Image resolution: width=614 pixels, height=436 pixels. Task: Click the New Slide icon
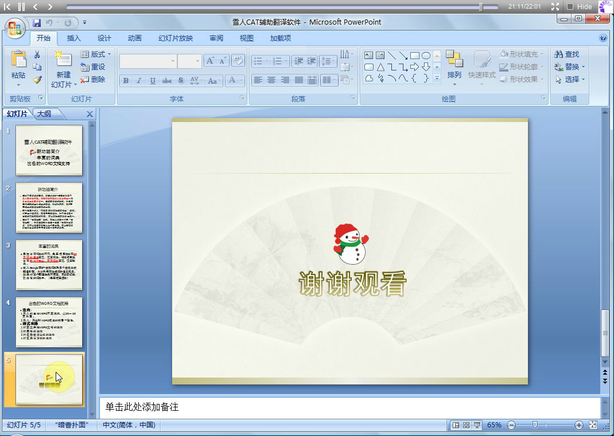(64, 59)
